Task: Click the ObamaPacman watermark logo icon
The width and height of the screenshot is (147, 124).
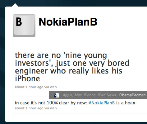Action: tap(57, 95)
